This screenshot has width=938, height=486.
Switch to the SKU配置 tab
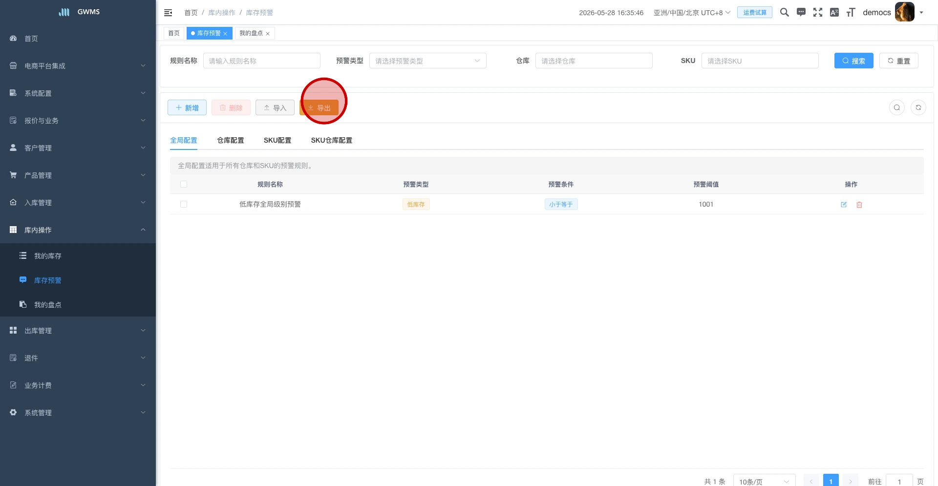(277, 140)
